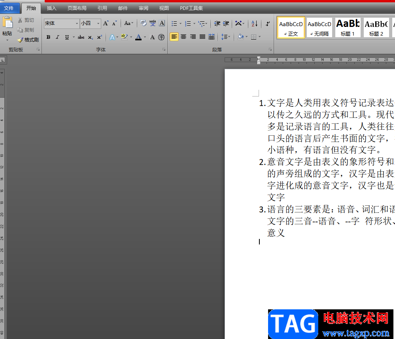The width and height of the screenshot is (395, 339).
Task: Open the Paragraph (段落) dialog launcher
Action: [270, 50]
